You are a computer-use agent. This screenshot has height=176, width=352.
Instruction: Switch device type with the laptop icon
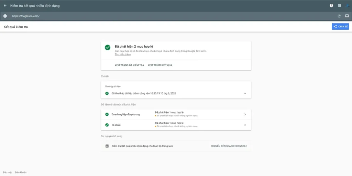(347, 16)
